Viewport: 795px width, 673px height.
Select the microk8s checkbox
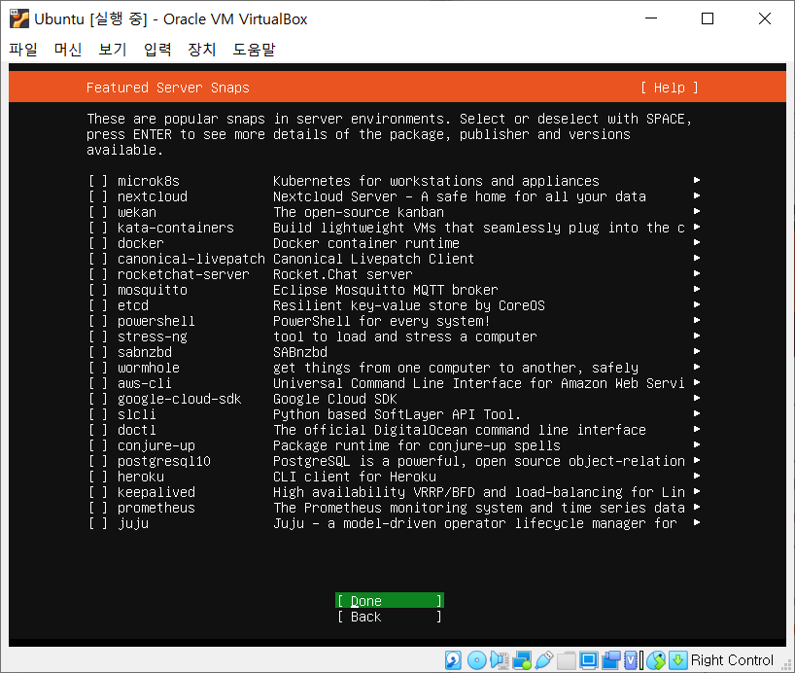pos(98,181)
